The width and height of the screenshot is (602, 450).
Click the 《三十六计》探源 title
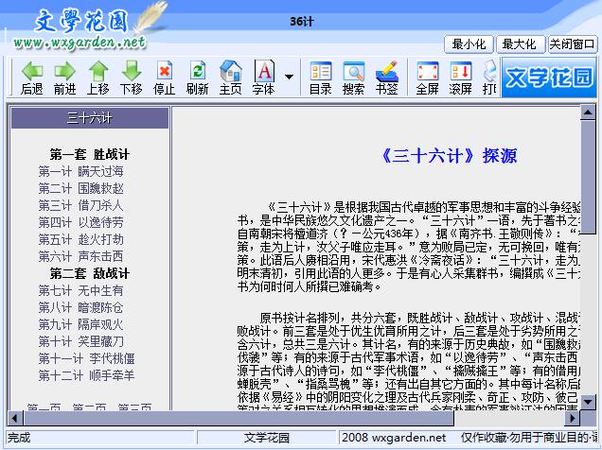click(449, 156)
